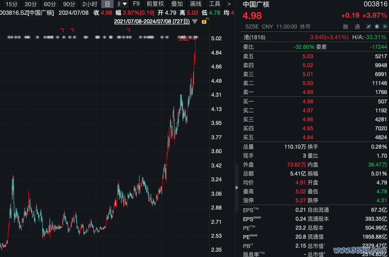The height and width of the screenshot is (257, 389).
Task: Click the 叠加 overlay button
Action: [x=177, y=4]
